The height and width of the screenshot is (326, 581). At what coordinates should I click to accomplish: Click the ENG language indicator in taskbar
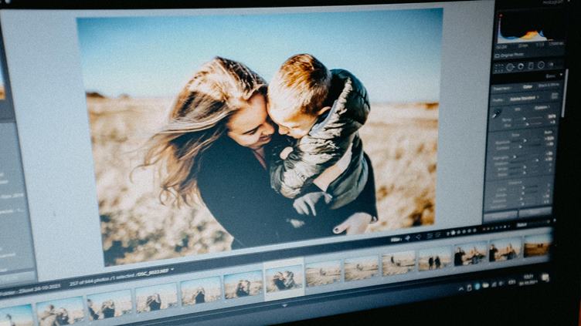coord(512,282)
